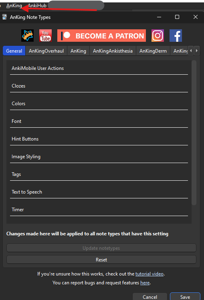Expand the Hint Buttons section

[x=99, y=139]
